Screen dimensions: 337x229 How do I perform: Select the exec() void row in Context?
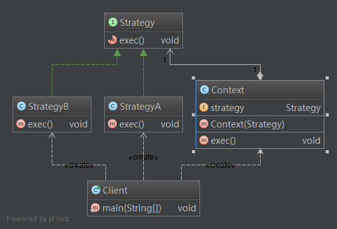260,141
